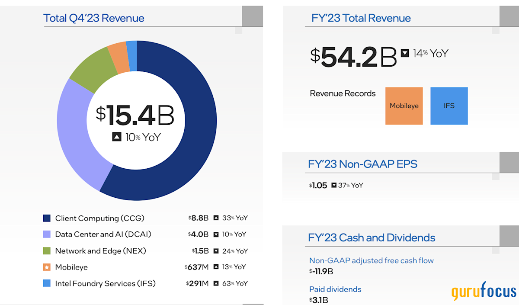Click the '$8.8B' CCG revenue value

pos(199,218)
